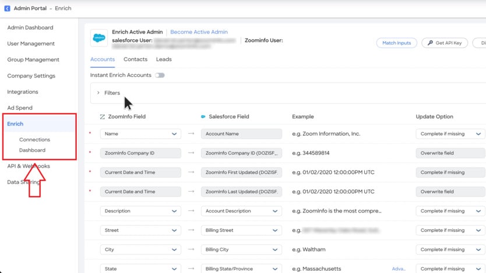The image size is (486, 273).
Task: Click the Example column header
Action: (x=303, y=116)
